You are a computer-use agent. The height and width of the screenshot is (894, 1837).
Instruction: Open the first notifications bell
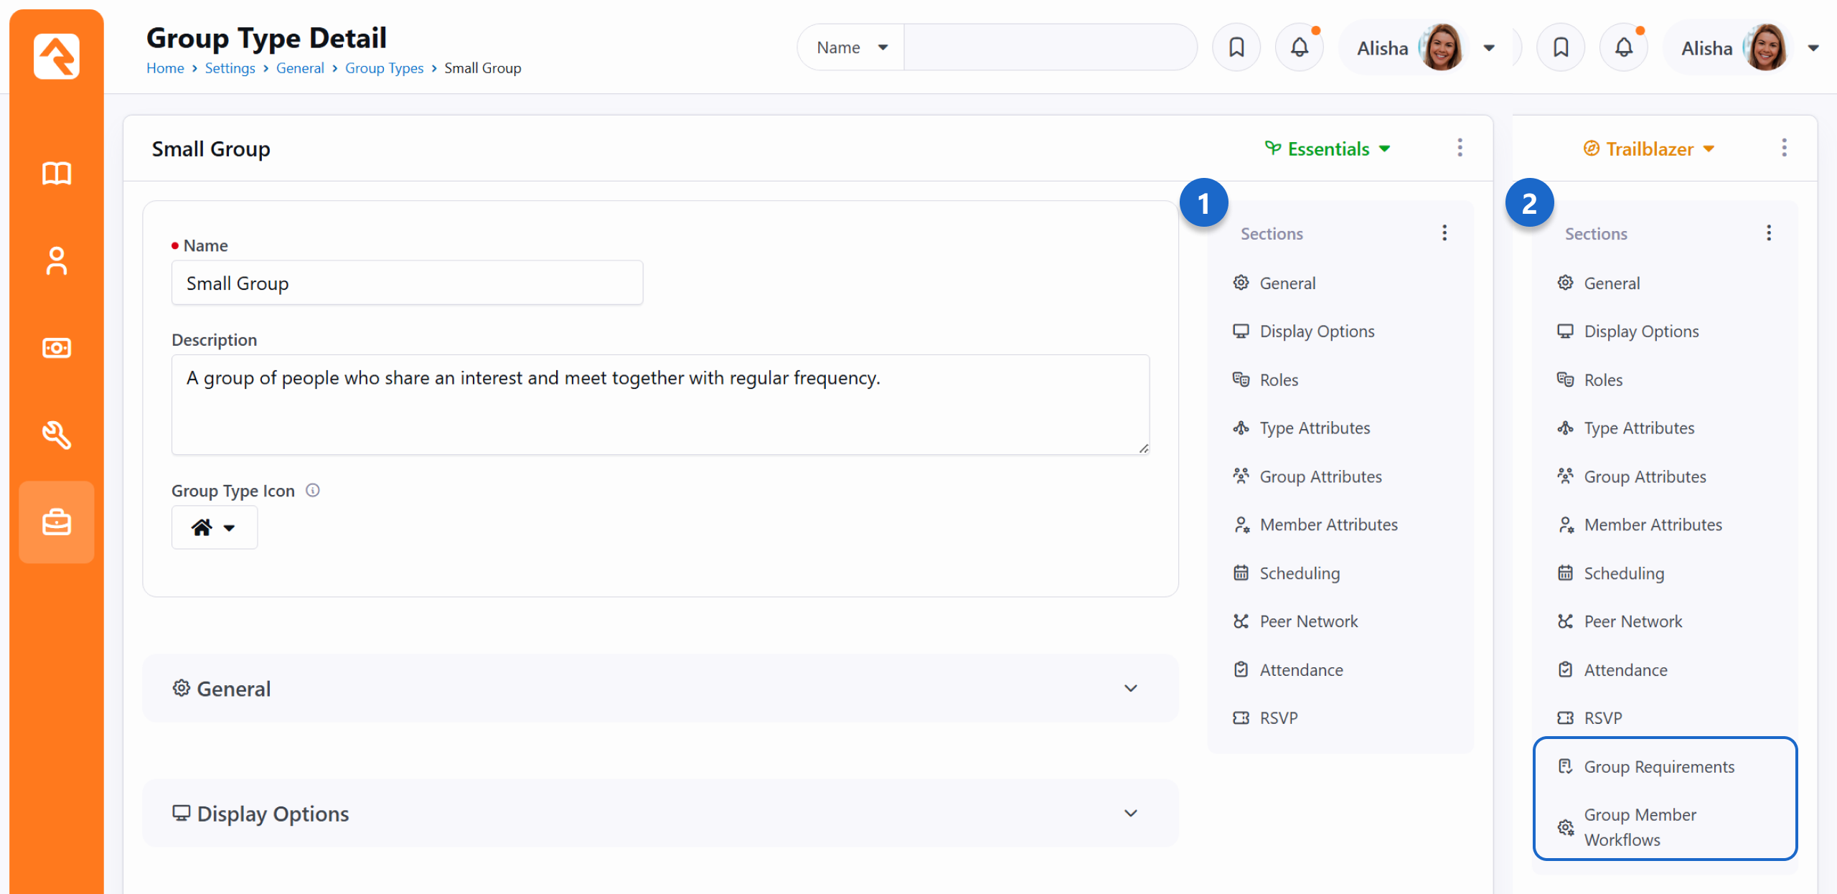(x=1299, y=48)
